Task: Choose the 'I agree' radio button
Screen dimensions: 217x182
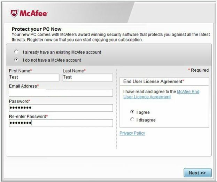Action: [x=132, y=112]
